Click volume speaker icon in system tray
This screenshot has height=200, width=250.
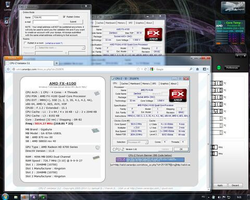219,197
